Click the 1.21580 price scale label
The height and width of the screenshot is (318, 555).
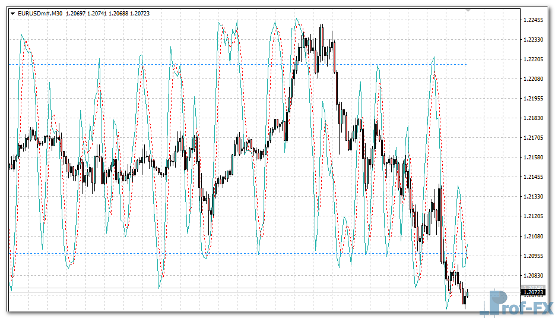[x=534, y=158]
